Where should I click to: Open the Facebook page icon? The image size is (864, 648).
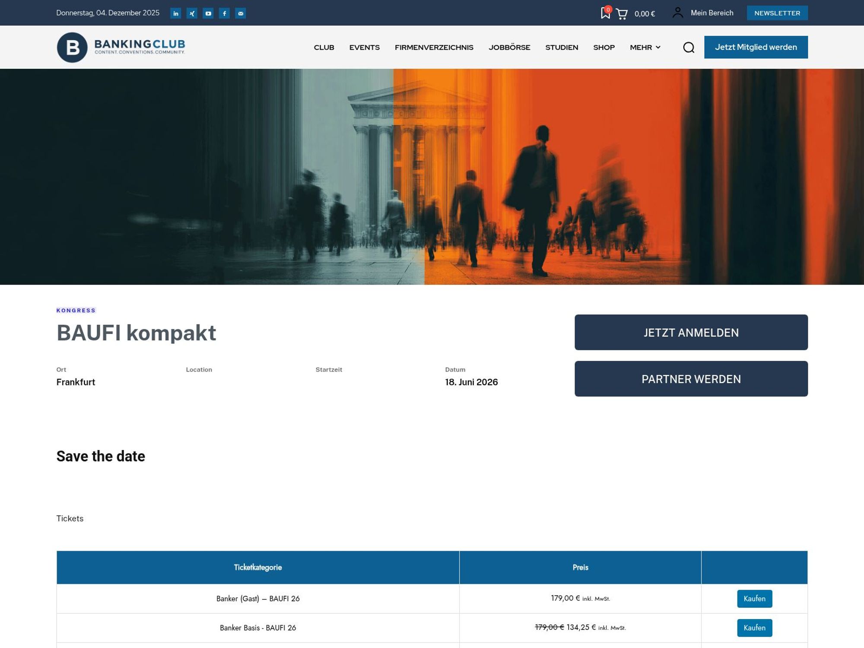225,13
